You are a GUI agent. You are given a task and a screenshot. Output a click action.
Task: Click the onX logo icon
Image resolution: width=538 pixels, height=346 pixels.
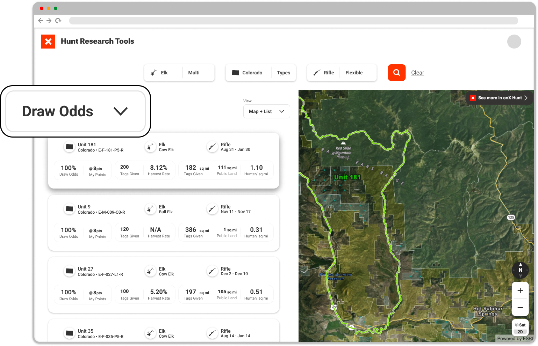[x=48, y=42]
